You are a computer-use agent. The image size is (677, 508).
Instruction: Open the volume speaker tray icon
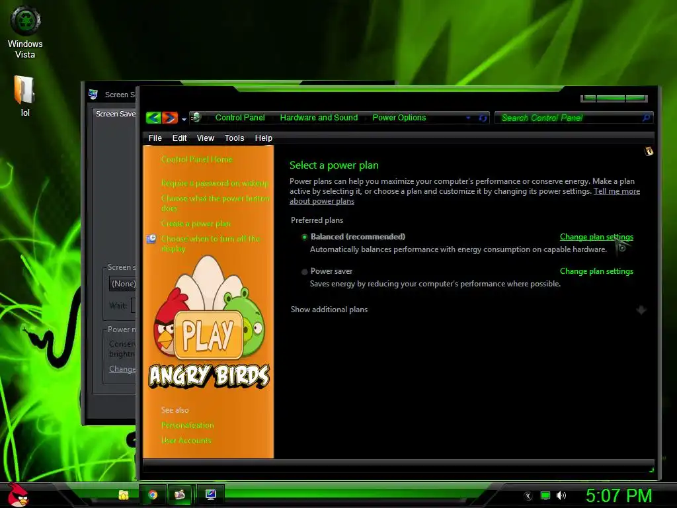point(561,496)
